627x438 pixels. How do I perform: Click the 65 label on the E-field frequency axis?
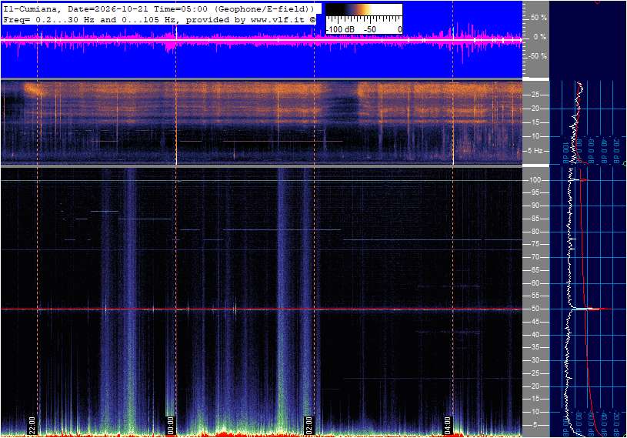click(x=535, y=270)
